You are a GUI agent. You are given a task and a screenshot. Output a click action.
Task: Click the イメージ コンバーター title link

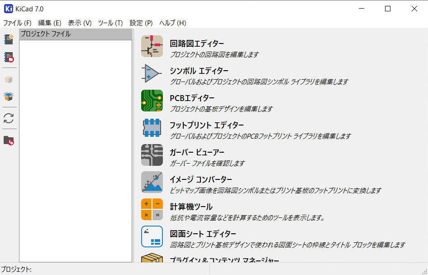pos(201,179)
